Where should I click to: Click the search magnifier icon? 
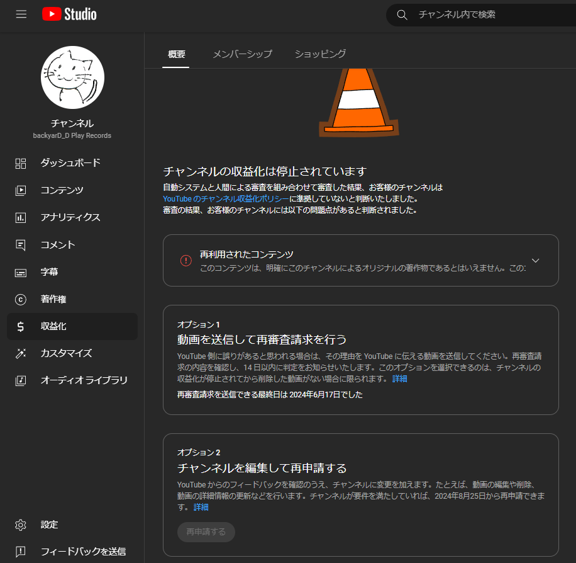pos(402,15)
